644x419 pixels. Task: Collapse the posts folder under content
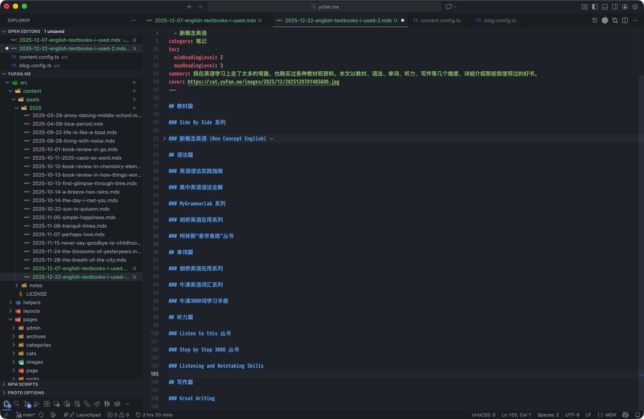point(71,100)
